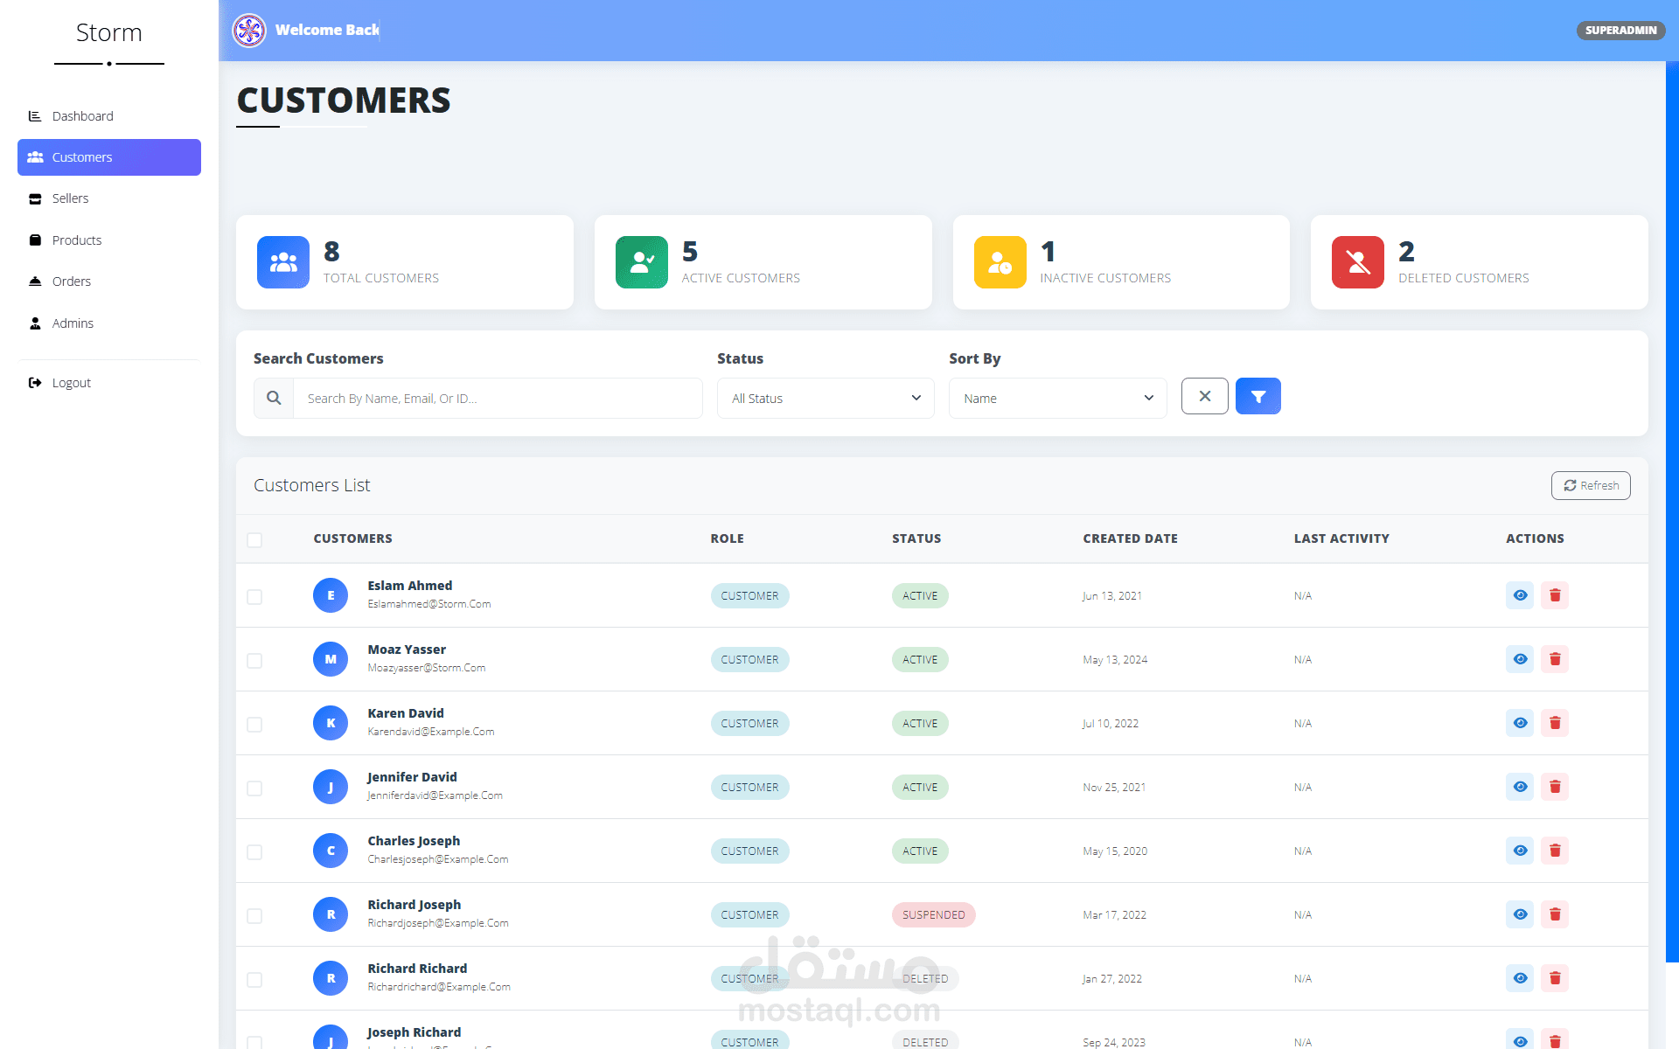Viewport: 1679px width, 1049px height.
Task: Open the Sellers menu item
Action: (70, 198)
